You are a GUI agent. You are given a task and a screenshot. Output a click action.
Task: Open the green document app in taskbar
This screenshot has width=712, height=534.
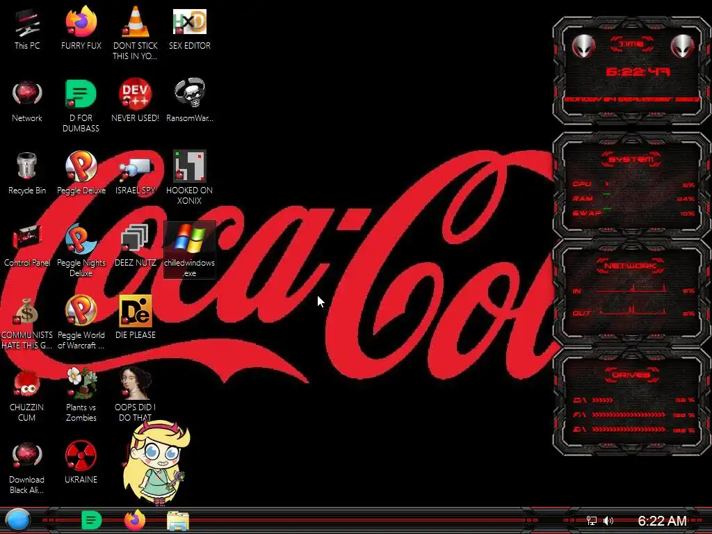pos(91,520)
